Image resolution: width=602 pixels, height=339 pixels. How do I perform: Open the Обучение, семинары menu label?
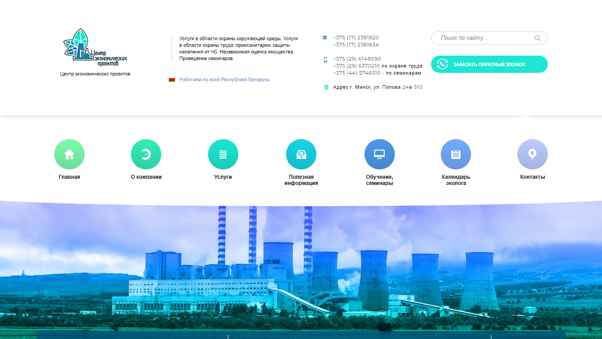pos(379,180)
